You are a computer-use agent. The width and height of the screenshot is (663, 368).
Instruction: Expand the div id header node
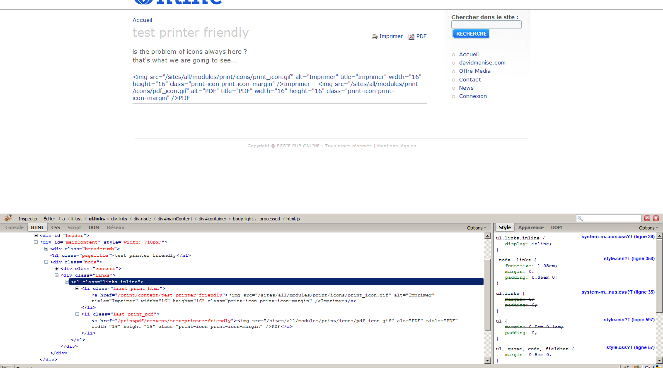point(36,235)
